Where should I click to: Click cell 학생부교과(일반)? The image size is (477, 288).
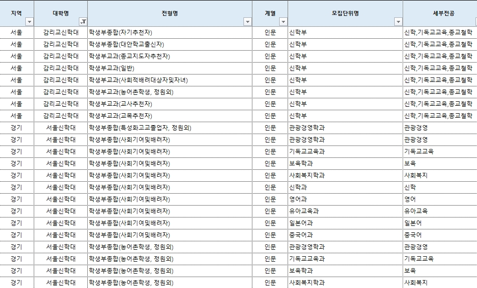coord(170,68)
